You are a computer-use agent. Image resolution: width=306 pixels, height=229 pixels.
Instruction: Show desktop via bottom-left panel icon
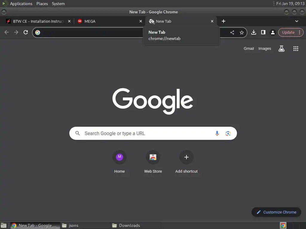4,225
